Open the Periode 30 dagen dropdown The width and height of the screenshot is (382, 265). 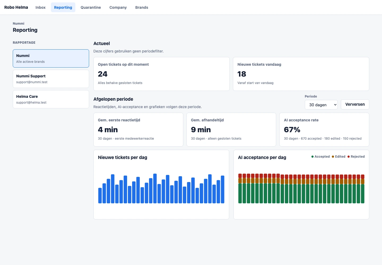click(321, 105)
